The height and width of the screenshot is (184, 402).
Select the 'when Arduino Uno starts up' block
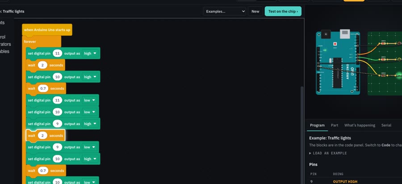tap(47, 30)
